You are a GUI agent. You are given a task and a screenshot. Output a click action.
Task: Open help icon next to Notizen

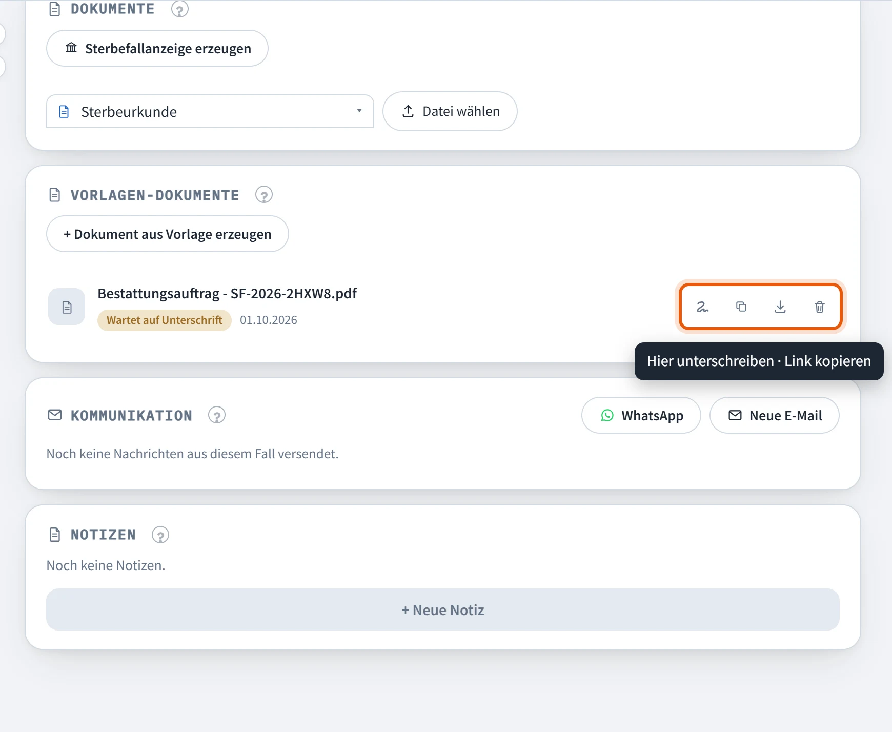[x=160, y=535]
